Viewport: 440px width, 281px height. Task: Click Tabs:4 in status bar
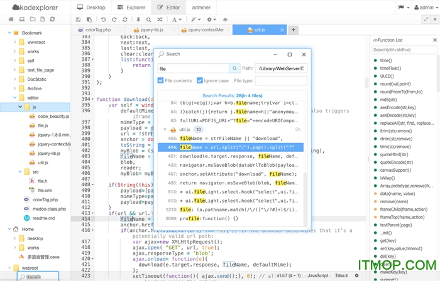point(341,275)
